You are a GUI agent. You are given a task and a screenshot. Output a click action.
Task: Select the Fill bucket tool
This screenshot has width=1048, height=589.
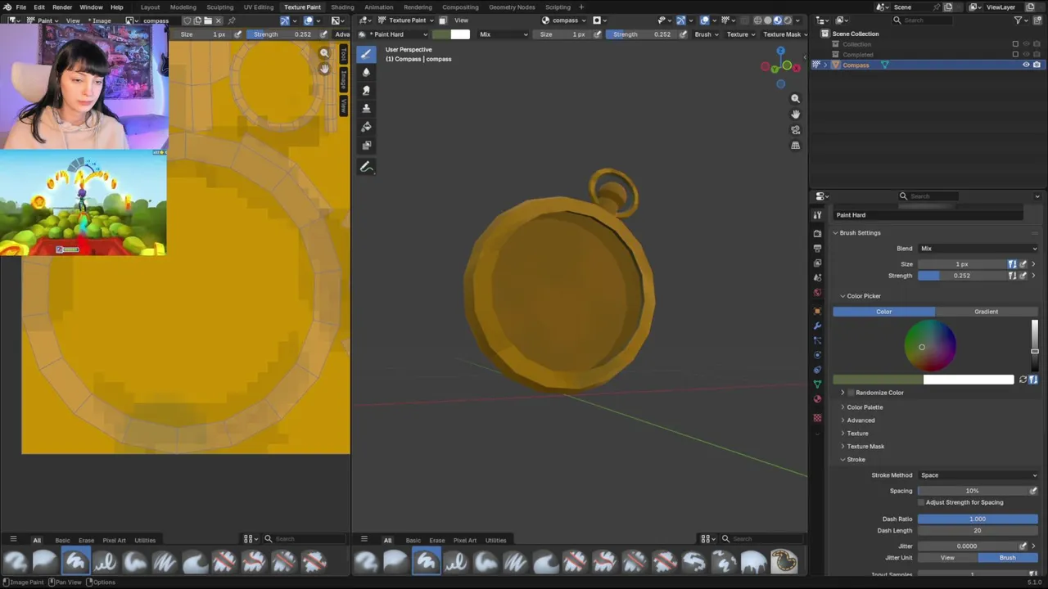[366, 127]
